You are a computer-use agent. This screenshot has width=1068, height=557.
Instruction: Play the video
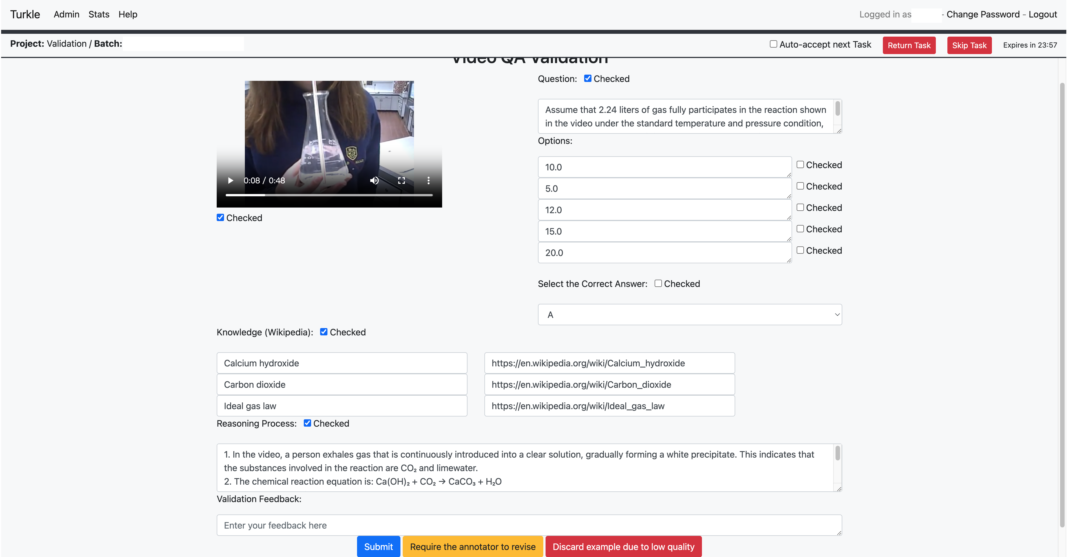231,180
